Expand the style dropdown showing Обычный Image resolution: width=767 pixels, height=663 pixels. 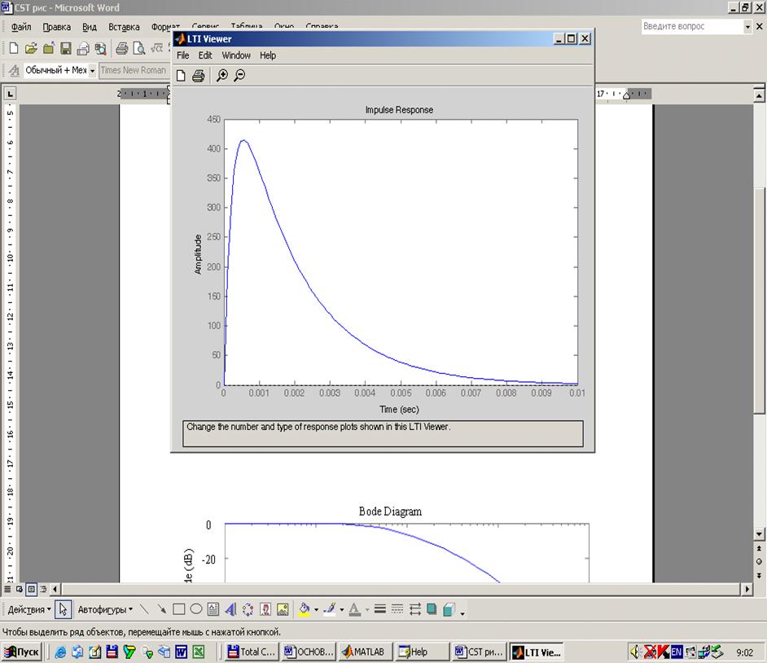tap(92, 71)
